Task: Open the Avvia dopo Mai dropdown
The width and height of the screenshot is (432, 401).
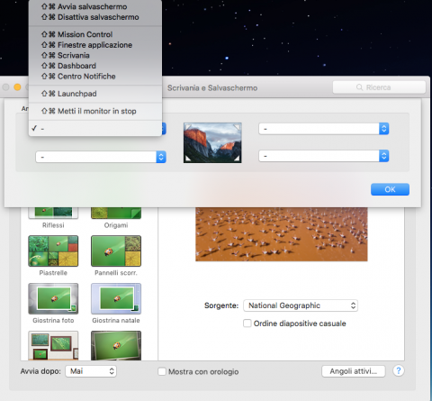Action: (x=91, y=371)
